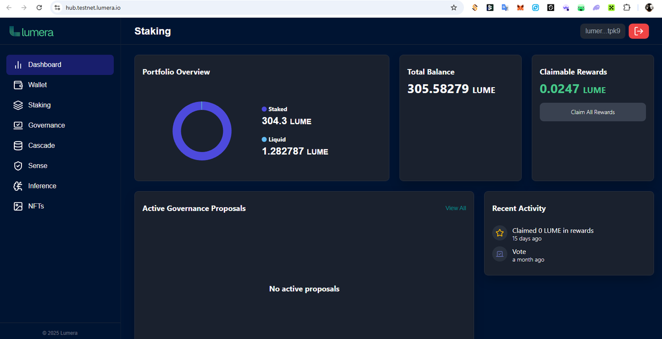Click the 305.58279 LUME total balance
Image resolution: width=662 pixels, height=339 pixels.
[451, 89]
